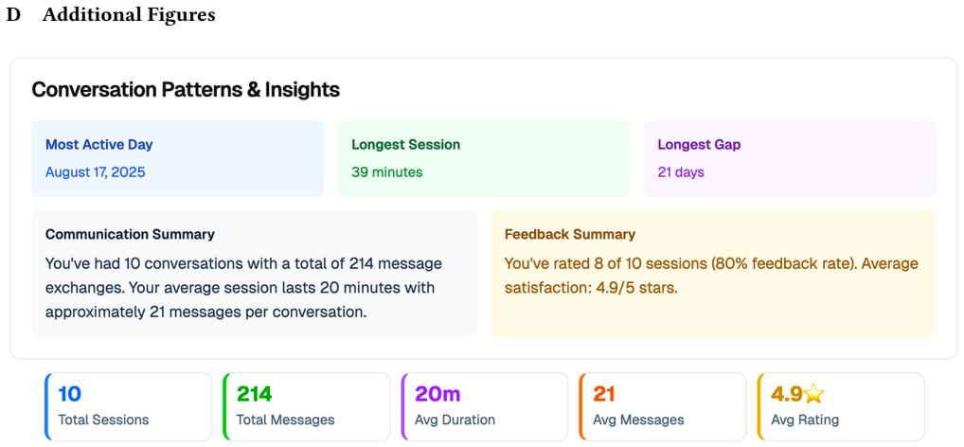Click the green 214 messages number

[255, 394]
